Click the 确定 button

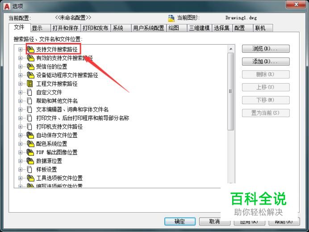coord(180,222)
